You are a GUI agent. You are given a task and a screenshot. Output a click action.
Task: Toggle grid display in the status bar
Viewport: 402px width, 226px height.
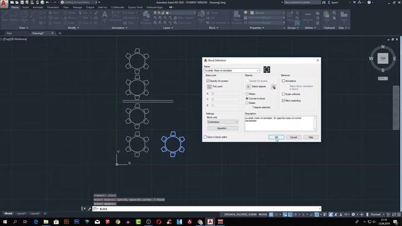pos(271,215)
